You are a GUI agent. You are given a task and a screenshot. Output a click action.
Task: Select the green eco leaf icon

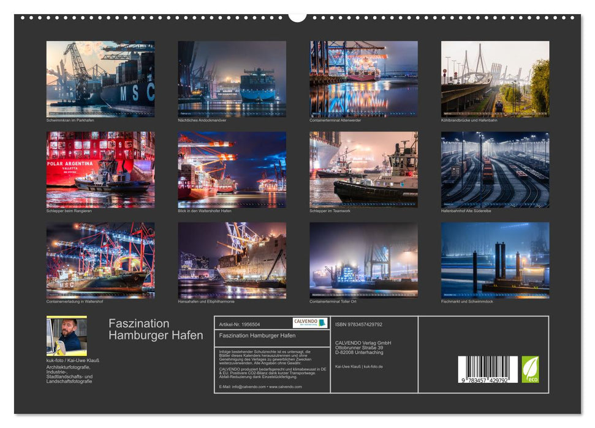(x=531, y=369)
